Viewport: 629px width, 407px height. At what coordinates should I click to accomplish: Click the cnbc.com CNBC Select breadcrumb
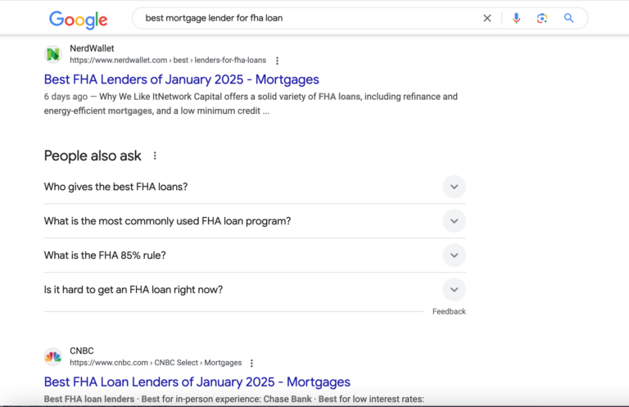(x=156, y=363)
